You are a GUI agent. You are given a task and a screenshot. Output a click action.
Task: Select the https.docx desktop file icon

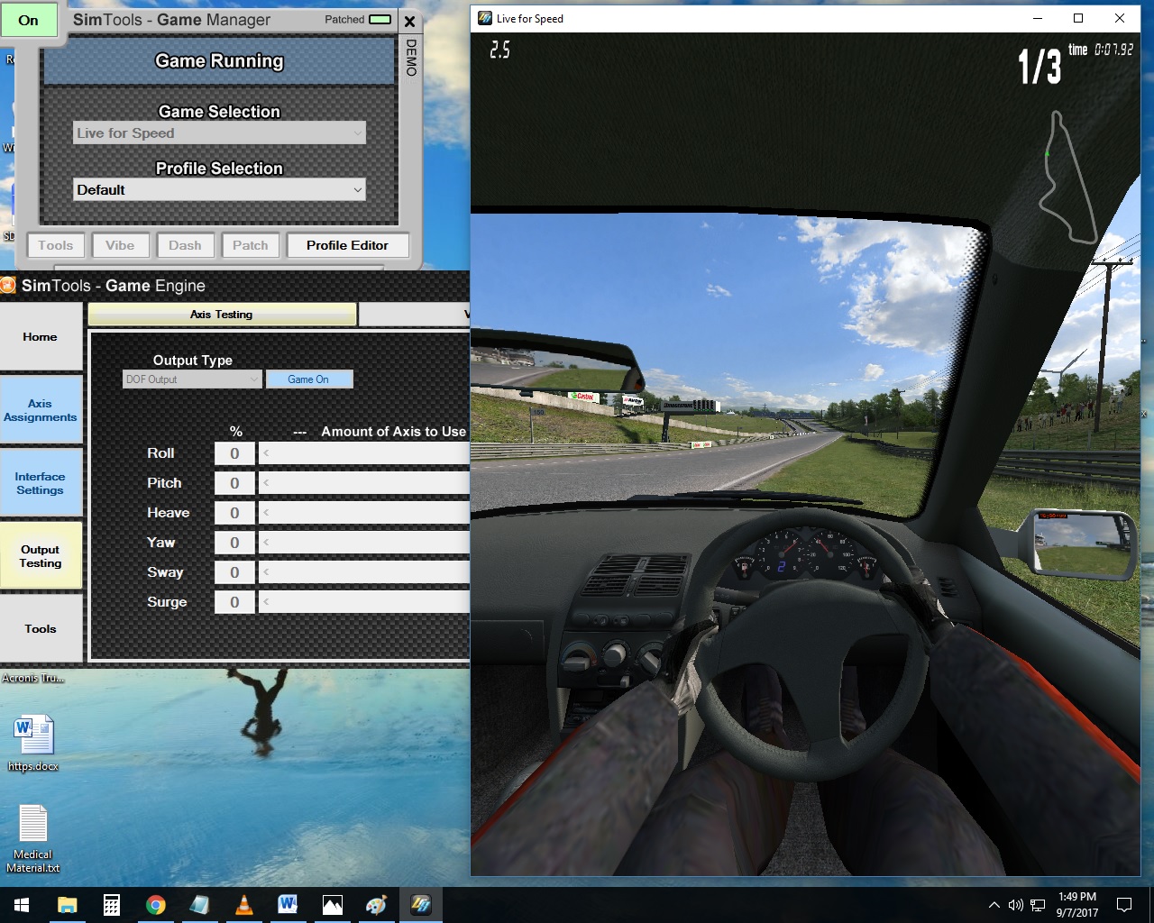(x=33, y=743)
